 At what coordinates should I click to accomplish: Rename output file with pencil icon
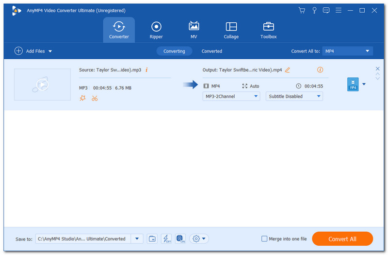pos(287,70)
